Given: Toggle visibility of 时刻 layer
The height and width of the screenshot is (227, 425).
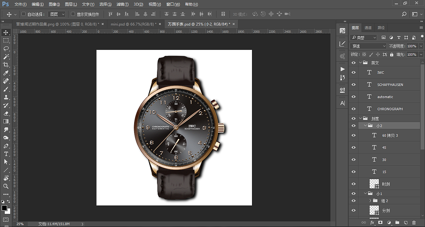Looking at the screenshot, I should (x=354, y=184).
